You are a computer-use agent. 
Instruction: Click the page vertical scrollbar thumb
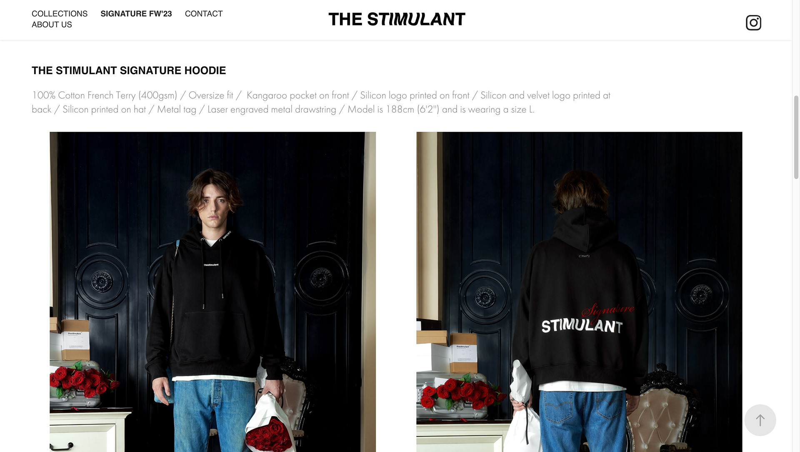(x=796, y=137)
